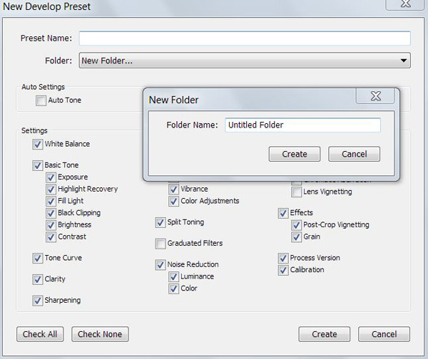Screen dimensions: 428x359
Task: Uncheck Post-Crop Vignetting checkbox
Action: point(297,225)
